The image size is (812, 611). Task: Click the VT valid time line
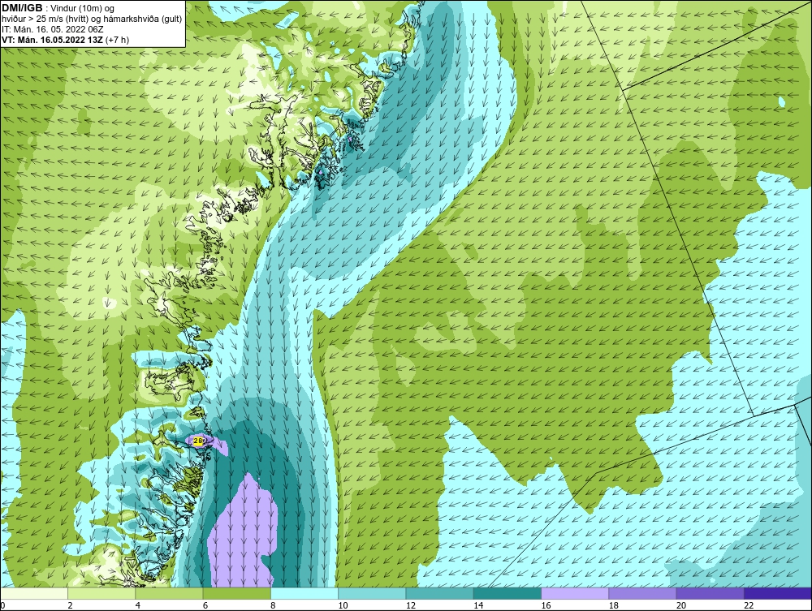tap(65, 40)
